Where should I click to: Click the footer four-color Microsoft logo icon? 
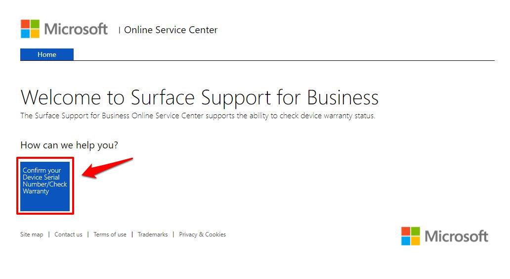click(411, 236)
